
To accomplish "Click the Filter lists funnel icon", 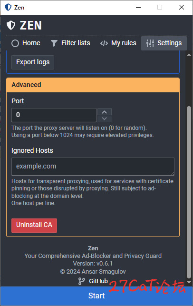I will coord(54,43).
